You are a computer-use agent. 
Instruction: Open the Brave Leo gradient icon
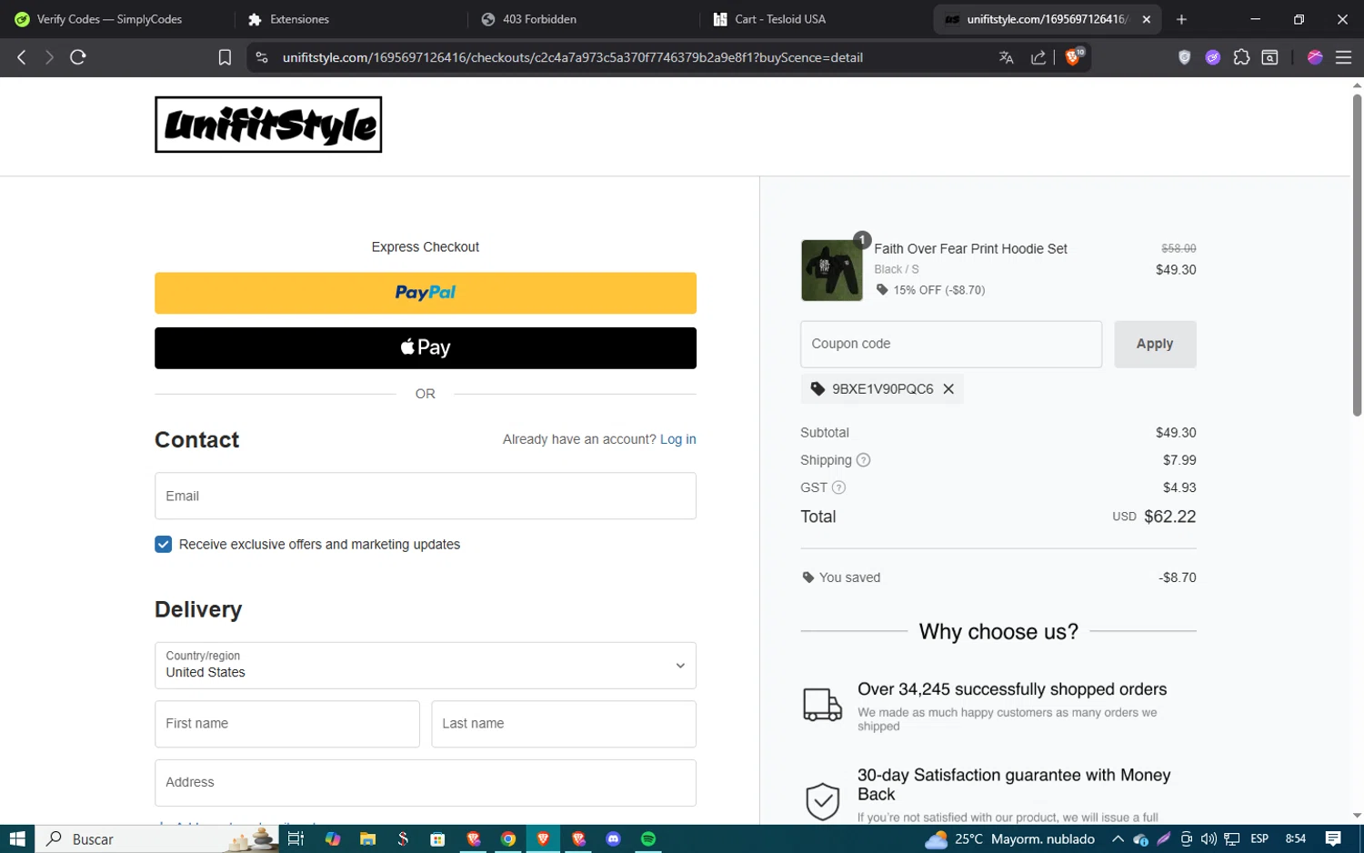click(1315, 57)
